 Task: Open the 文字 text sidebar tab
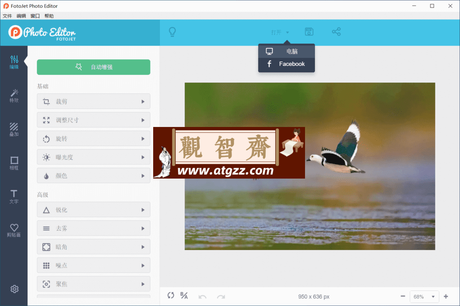(x=14, y=197)
